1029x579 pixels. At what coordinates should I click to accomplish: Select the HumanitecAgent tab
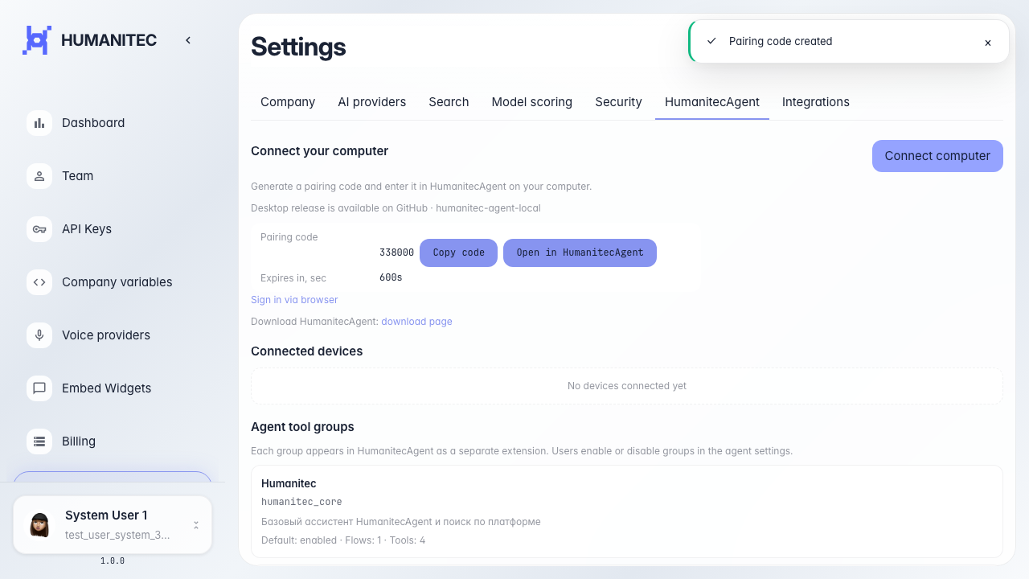pyautogui.click(x=712, y=102)
